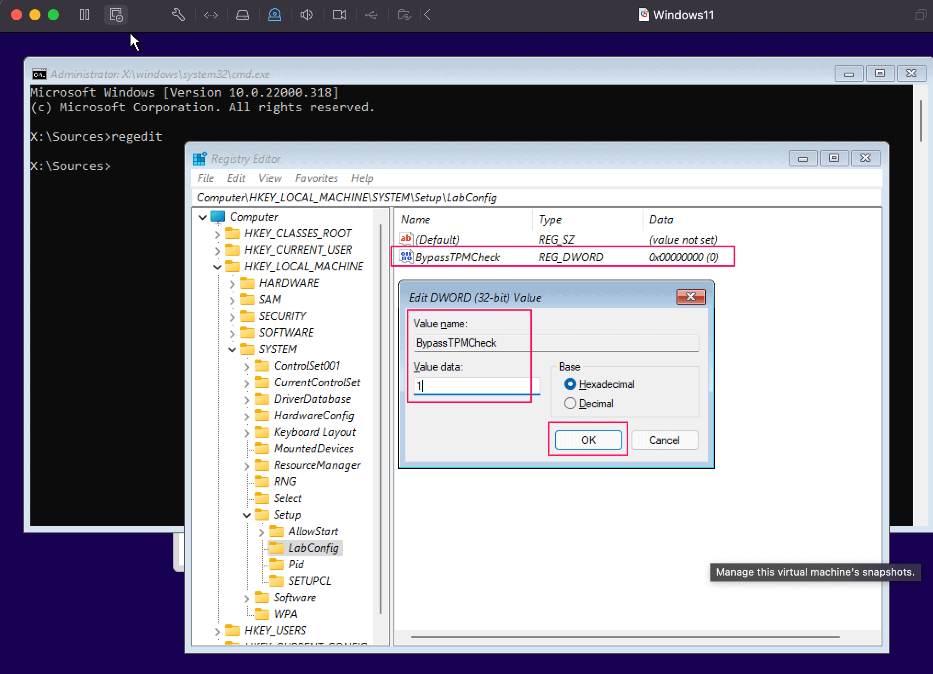Open the VM snapshots manager icon
The image size is (933, 674).
tap(116, 15)
